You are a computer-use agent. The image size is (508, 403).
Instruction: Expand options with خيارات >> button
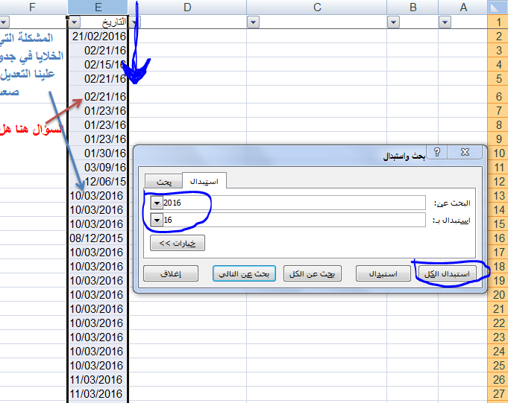(177, 243)
